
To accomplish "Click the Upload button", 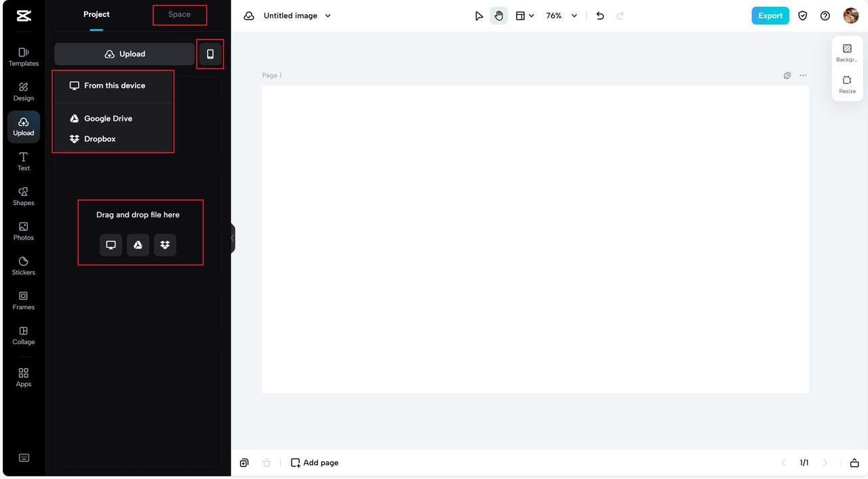I will 124,54.
